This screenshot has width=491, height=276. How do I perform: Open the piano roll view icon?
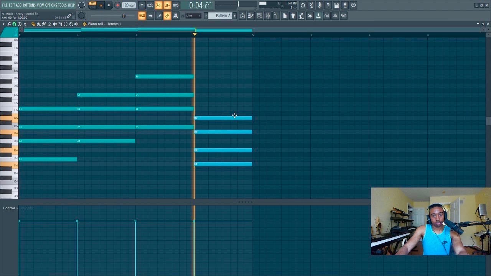tap(251, 16)
